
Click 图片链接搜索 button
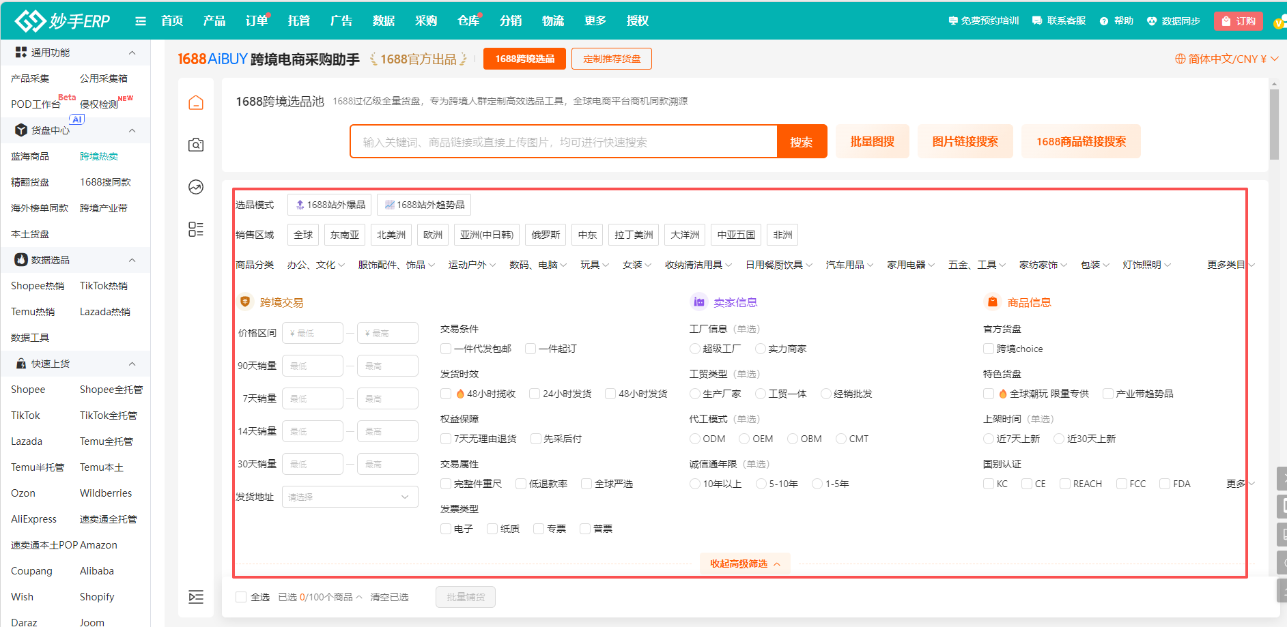[x=965, y=141]
